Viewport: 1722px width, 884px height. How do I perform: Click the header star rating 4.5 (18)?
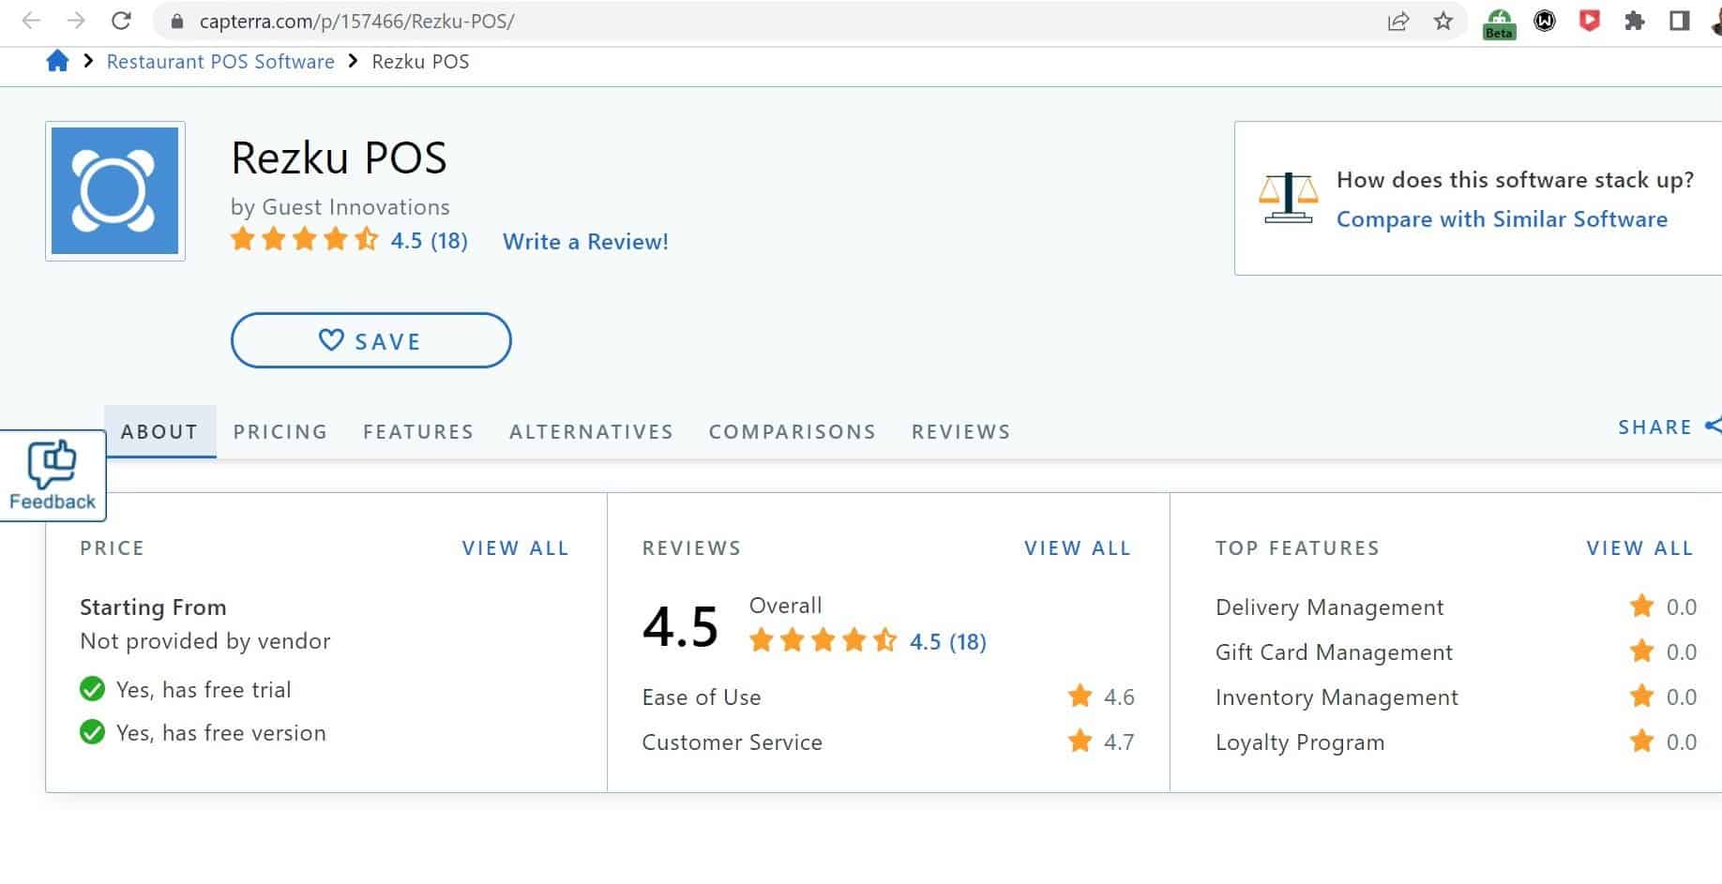(x=349, y=240)
